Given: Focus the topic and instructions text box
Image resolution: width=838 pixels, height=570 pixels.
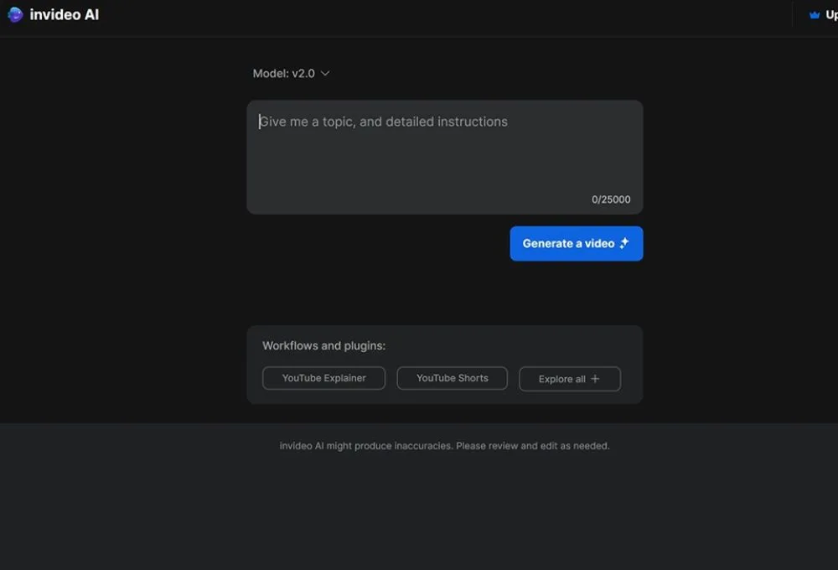Looking at the screenshot, I should coord(445,158).
